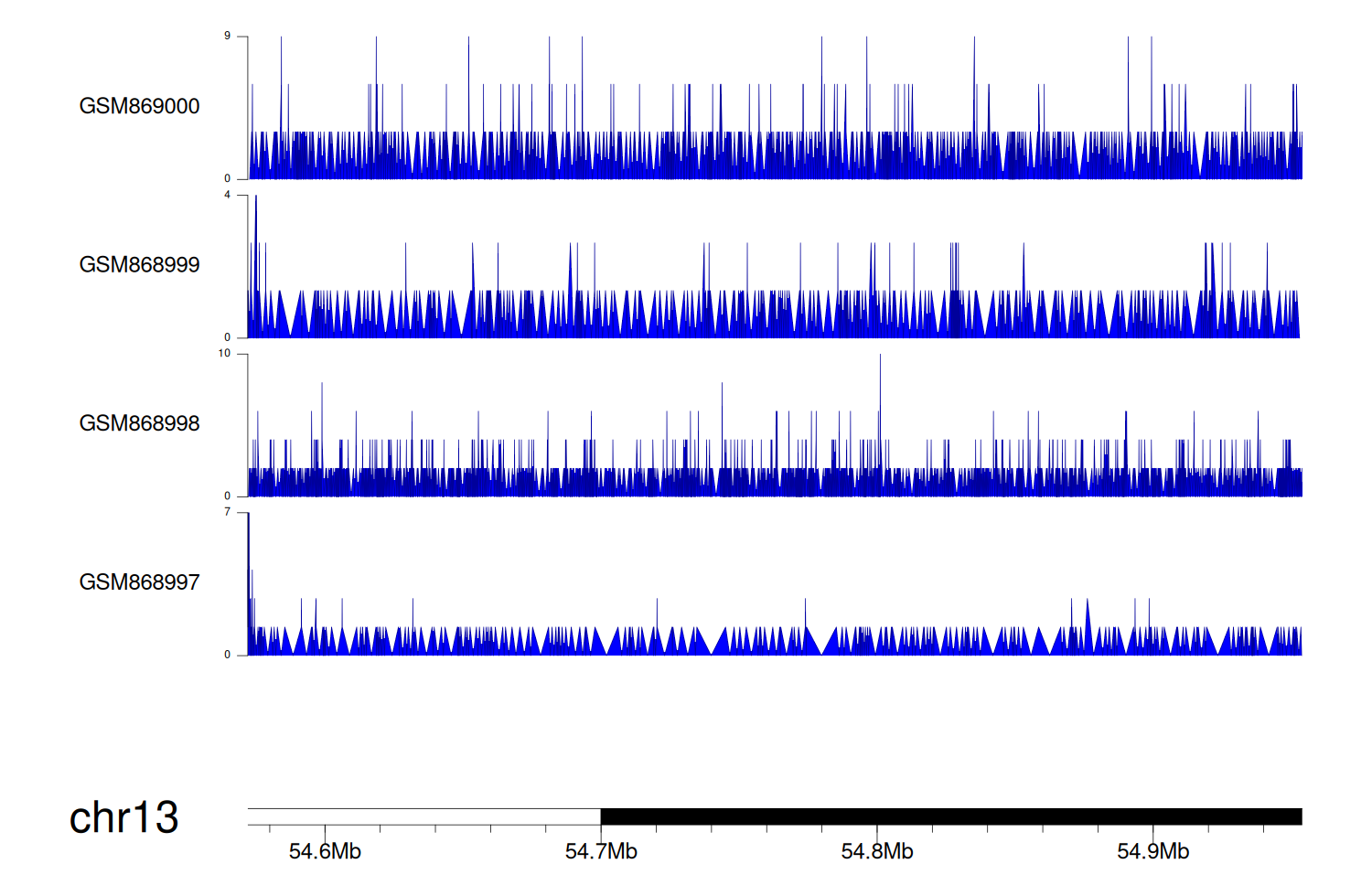Click the white band on chr13 ideogram

[423, 816]
